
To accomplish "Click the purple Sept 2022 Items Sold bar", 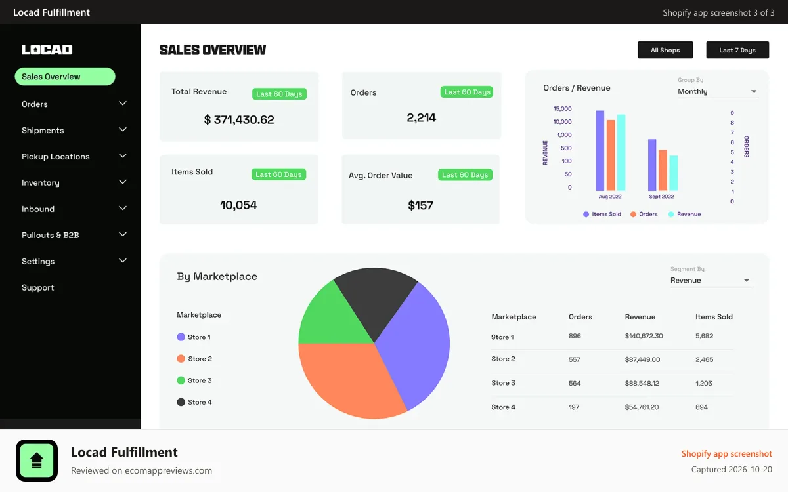I will click(652, 165).
